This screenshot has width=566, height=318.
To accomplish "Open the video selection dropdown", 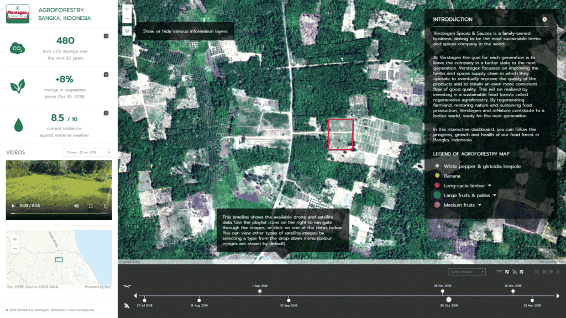I will coord(87,152).
